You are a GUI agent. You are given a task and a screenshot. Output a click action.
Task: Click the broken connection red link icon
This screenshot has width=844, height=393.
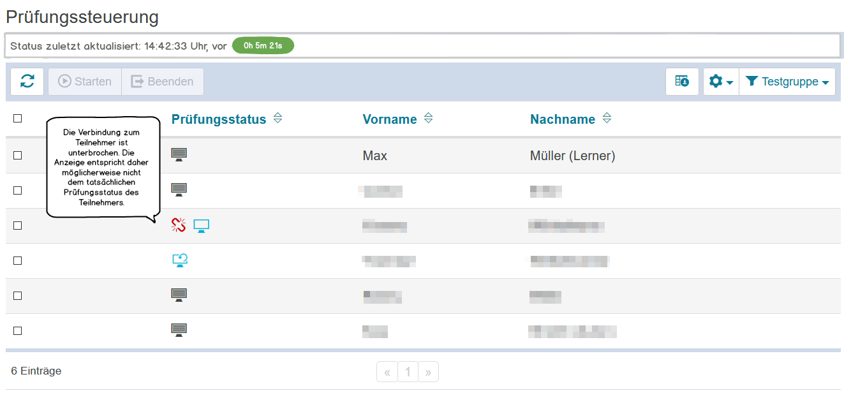(x=179, y=225)
